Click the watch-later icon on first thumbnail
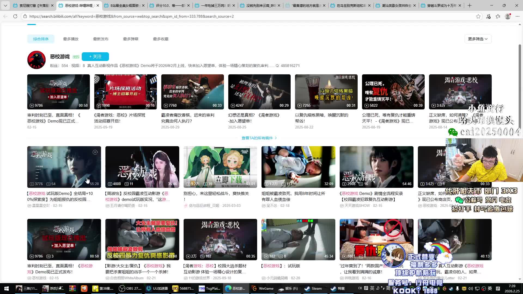The height and width of the screenshot is (294, 523). (x=95, y=152)
